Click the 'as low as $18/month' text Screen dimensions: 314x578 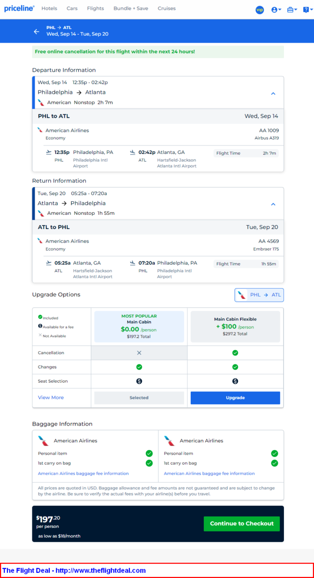[58, 536]
